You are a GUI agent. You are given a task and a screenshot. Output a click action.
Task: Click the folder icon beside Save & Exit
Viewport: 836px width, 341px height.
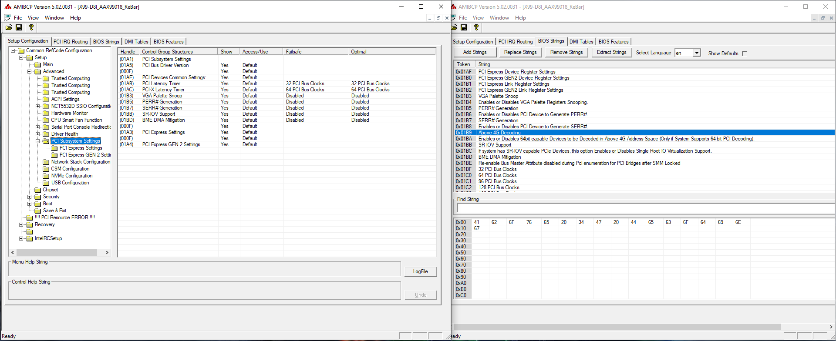[x=38, y=211]
